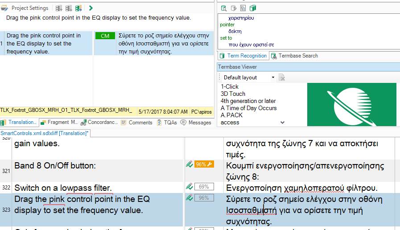400x230 pixels.
Task: Switch to the Termbase Search tab
Action: click(x=295, y=56)
